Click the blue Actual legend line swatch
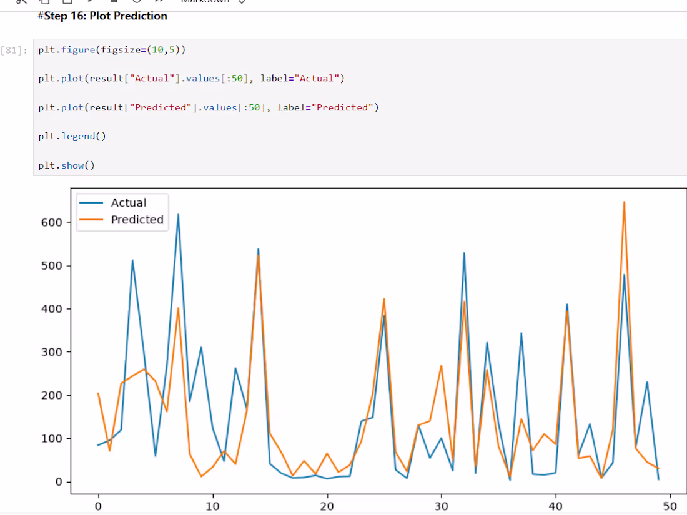Screen dimensions: 687x515 coord(91,203)
